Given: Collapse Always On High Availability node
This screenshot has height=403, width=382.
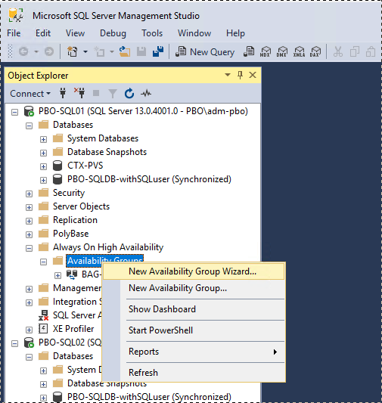Looking at the screenshot, I should (x=29, y=249).
